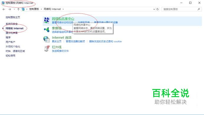Expand chevron before 控制面板 breadcrumb
The image size is (204, 115).
click(27, 9)
